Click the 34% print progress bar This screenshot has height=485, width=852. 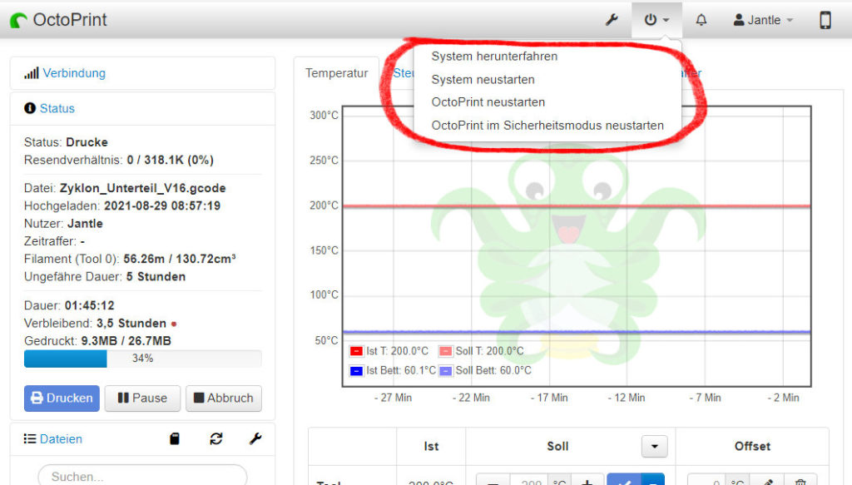142,359
